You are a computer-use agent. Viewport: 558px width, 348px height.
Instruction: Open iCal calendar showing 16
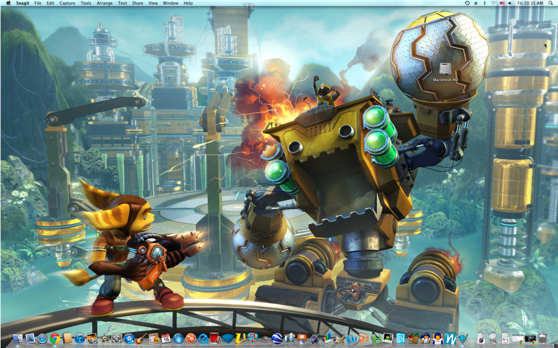(x=166, y=338)
